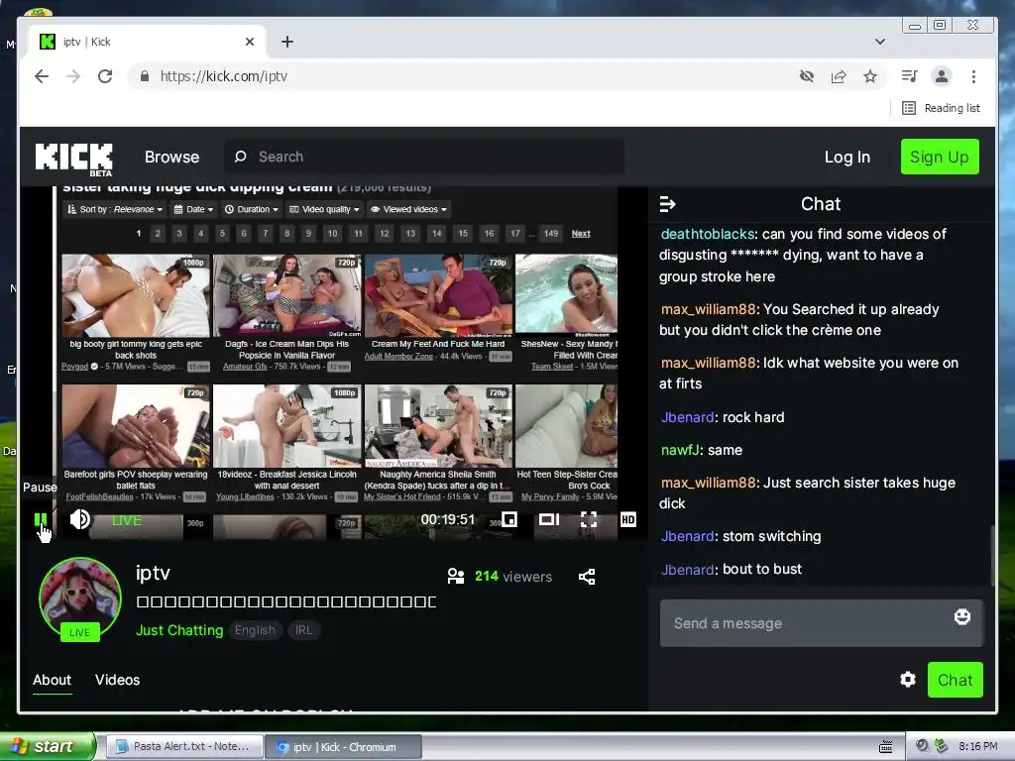This screenshot has height=761, width=1015.
Task: Click the search magnifier icon
Action: (x=240, y=157)
